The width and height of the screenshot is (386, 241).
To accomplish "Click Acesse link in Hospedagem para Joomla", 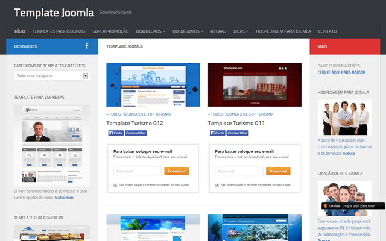I will point(349,153).
